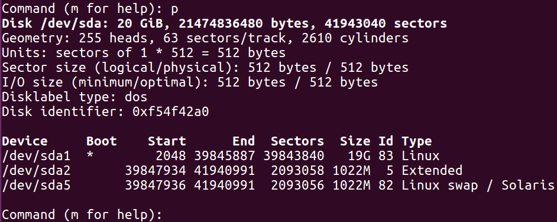This screenshot has height=222, width=557.
Task: Click the bottom empty command prompt line
Action: (x=82, y=215)
